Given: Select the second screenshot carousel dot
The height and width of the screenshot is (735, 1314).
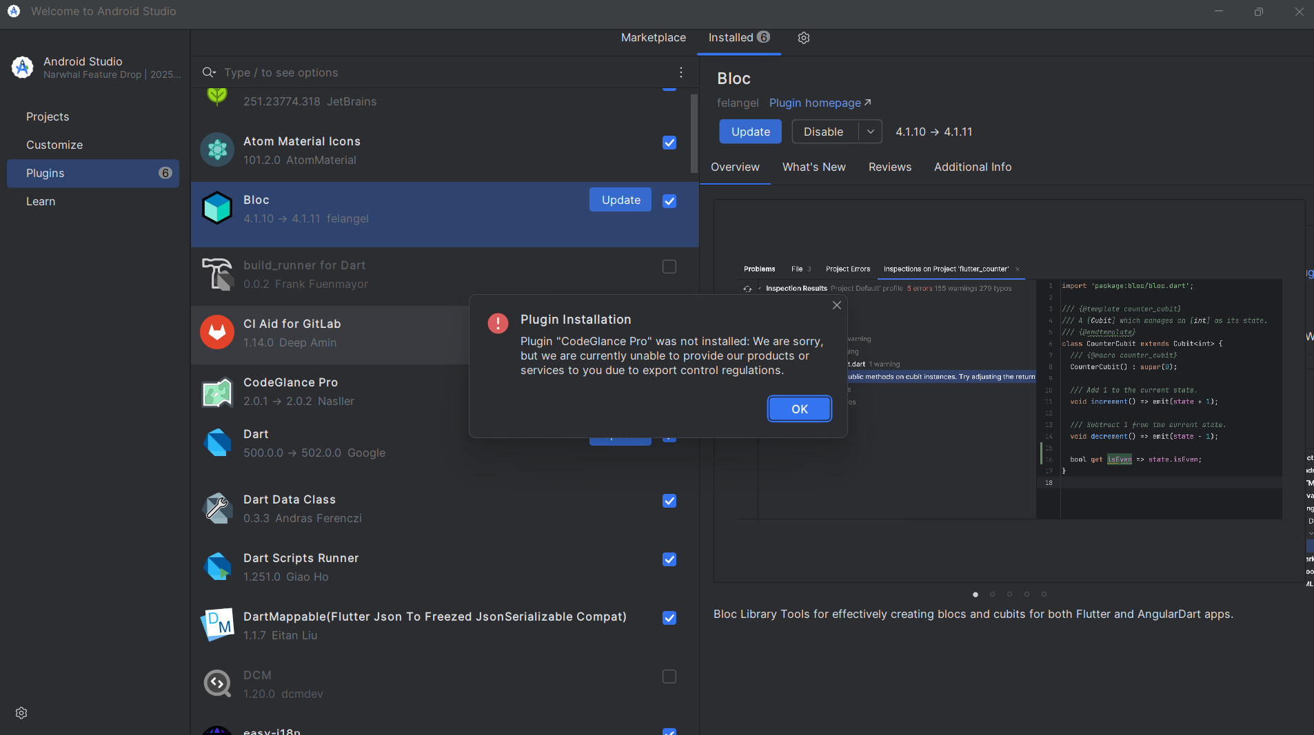Looking at the screenshot, I should [x=992, y=594].
